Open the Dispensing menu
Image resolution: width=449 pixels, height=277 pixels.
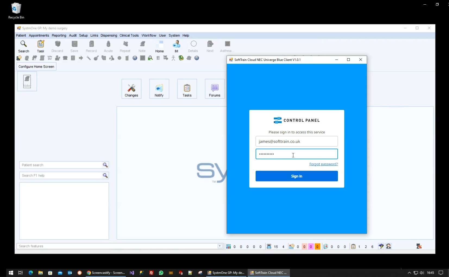(109, 36)
